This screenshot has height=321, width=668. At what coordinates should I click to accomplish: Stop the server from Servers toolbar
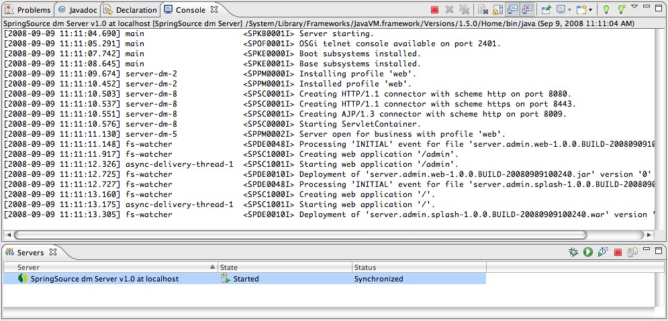(x=618, y=253)
